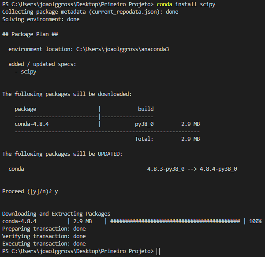Click the '## Package Plan ##' heading
Image resolution: width=265 pixels, height=257 pixels.
(30, 34)
